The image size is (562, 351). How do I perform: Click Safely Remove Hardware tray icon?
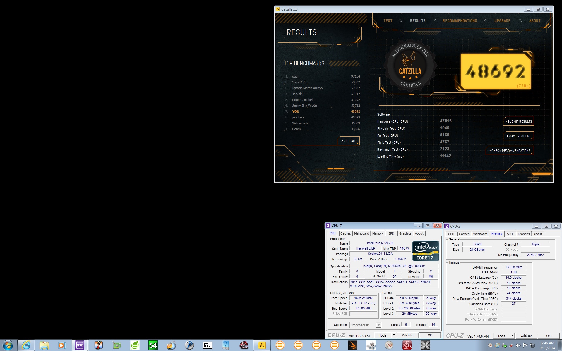[504, 345]
